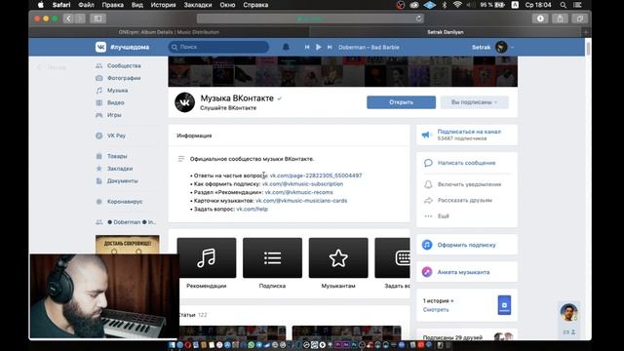Click Подписаться на канал
Image resolution: width=624 pixels, height=351 pixels.
[x=469, y=132]
